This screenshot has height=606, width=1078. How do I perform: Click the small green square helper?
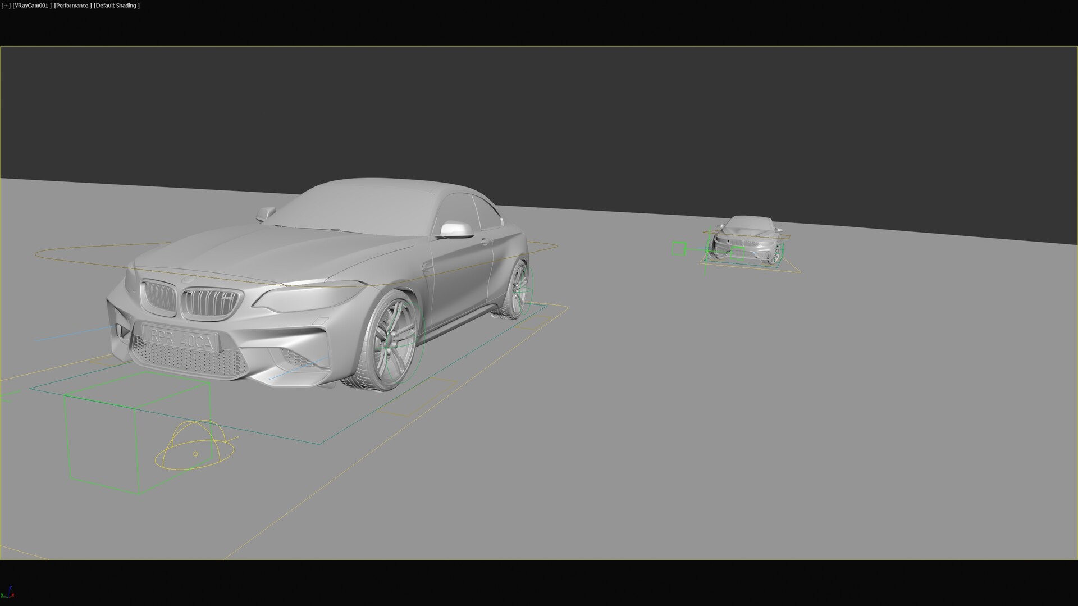tap(679, 248)
